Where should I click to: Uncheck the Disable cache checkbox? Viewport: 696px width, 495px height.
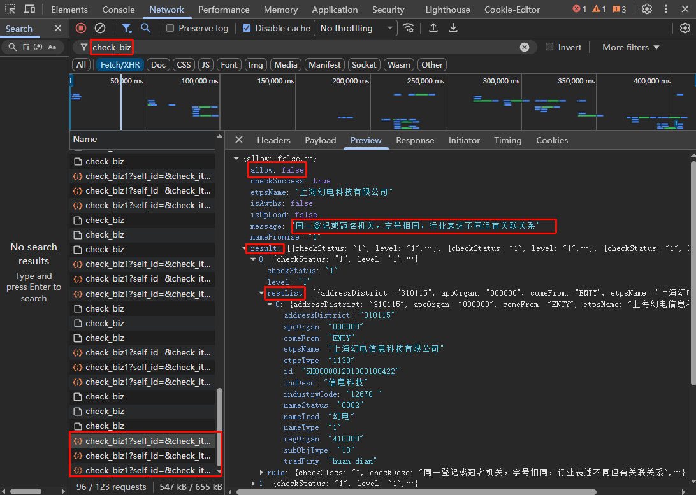tap(247, 29)
